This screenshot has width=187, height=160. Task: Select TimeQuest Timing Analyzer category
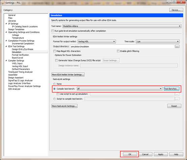[20, 72]
